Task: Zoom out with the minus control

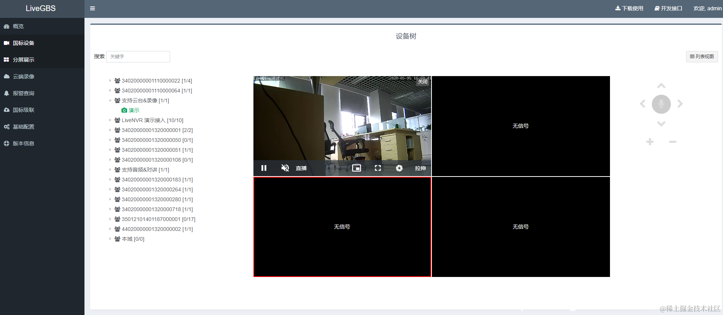Action: 673,142
